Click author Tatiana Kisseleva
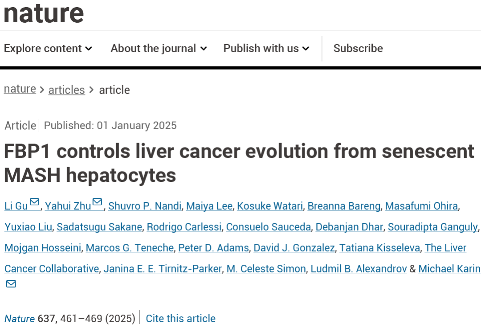The image size is (481, 328). click(379, 248)
